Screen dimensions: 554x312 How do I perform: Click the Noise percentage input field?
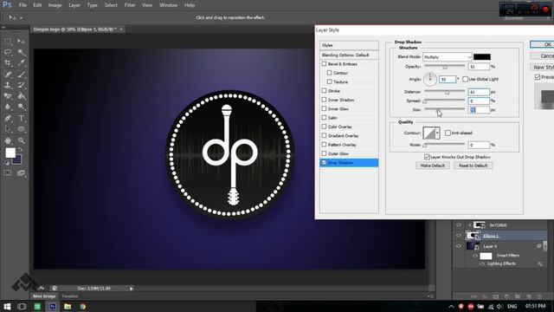coord(479,145)
